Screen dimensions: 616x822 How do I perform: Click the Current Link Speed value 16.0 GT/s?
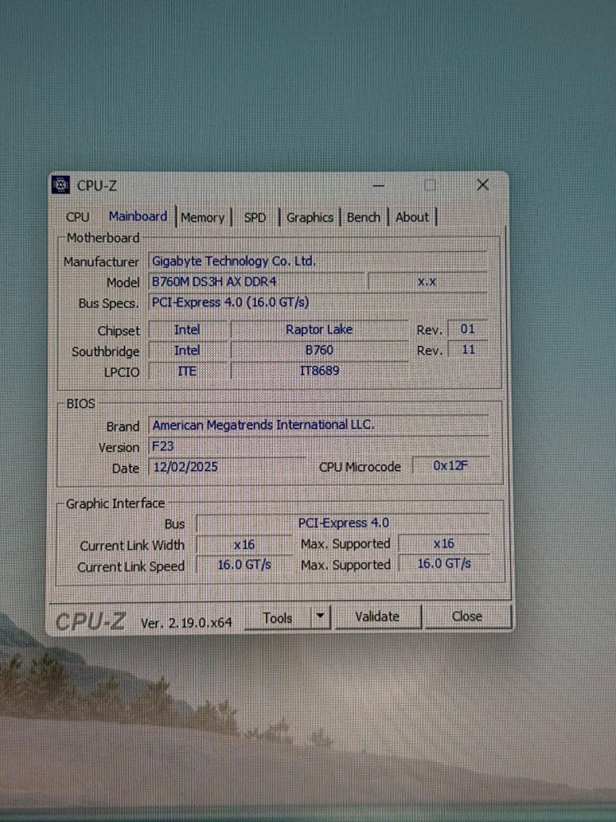(x=244, y=565)
